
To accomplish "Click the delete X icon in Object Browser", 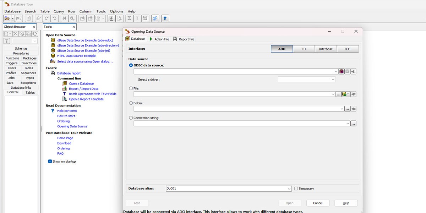I will (15, 34).
